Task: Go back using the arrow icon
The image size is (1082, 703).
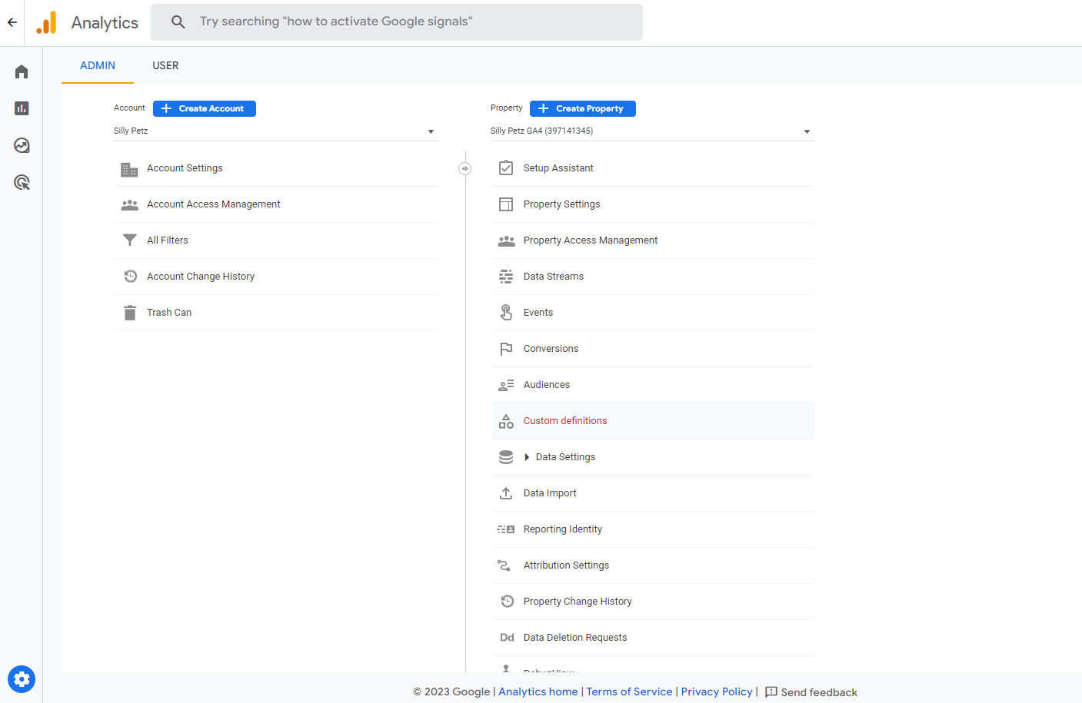Action: (x=12, y=22)
